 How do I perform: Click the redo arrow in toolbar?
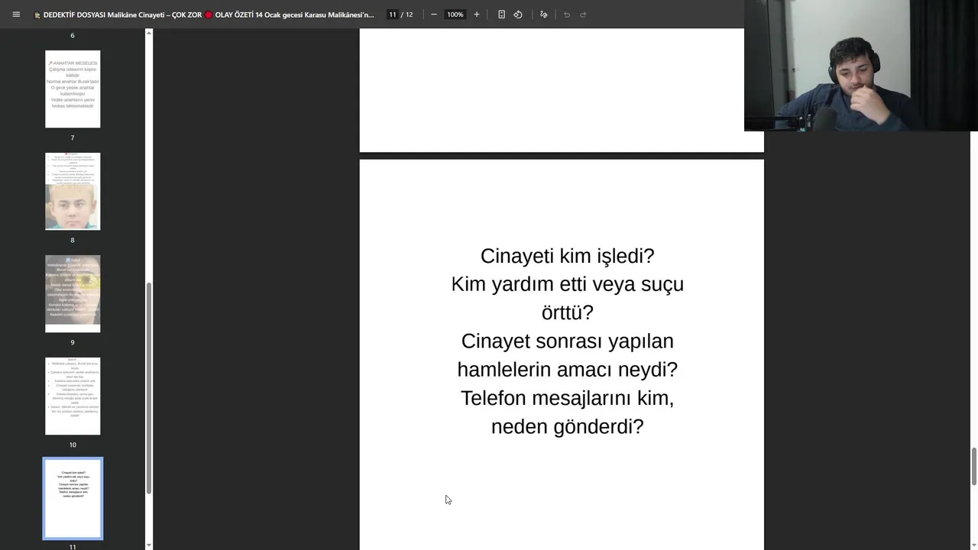(583, 15)
